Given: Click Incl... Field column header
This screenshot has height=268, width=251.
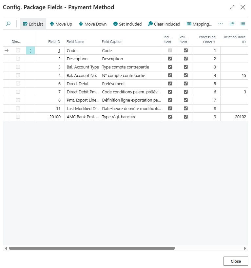Looking at the screenshot, I should coord(167,40).
